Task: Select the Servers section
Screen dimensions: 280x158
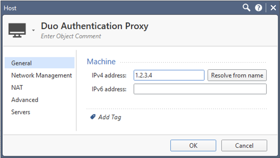Action: coord(20,112)
